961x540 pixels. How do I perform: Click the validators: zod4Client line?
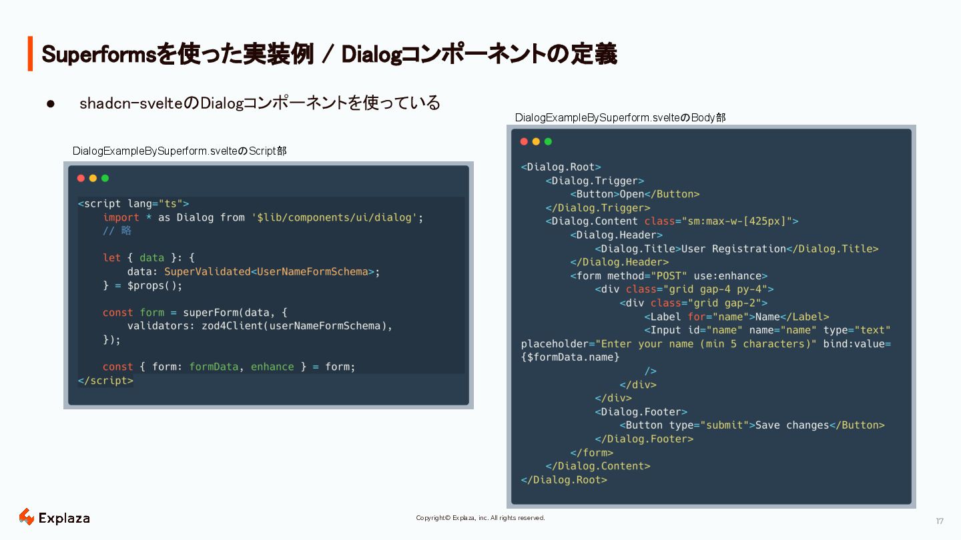[x=260, y=326]
